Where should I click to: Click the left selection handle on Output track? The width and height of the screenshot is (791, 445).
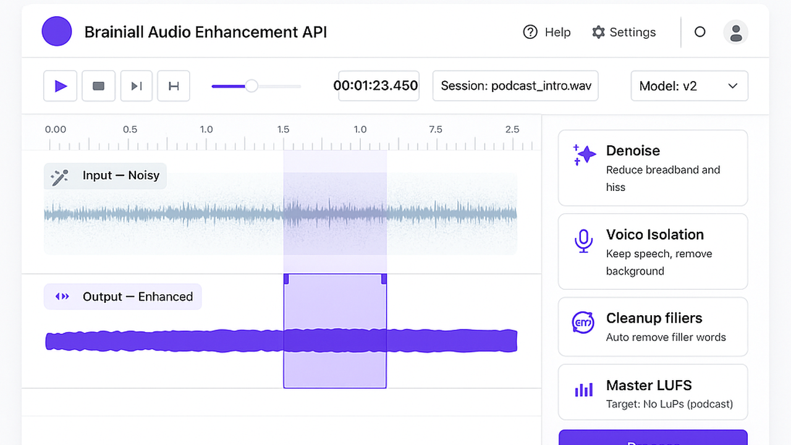[286, 279]
